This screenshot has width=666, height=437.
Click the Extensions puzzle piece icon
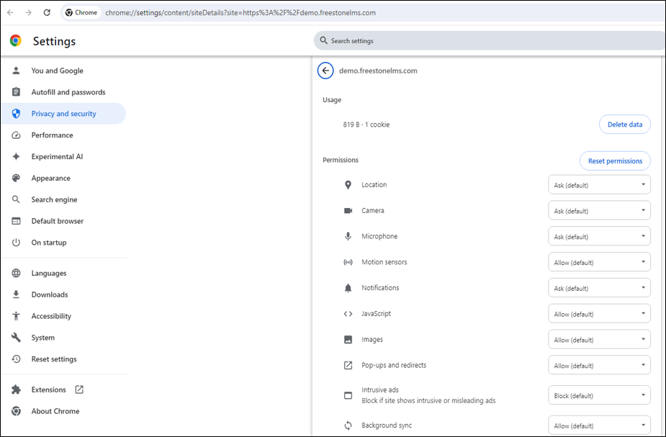point(16,389)
